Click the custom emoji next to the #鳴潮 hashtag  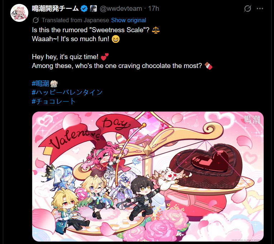pyautogui.click(x=54, y=84)
